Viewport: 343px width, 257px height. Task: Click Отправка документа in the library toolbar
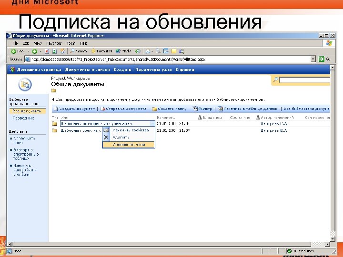point(123,109)
